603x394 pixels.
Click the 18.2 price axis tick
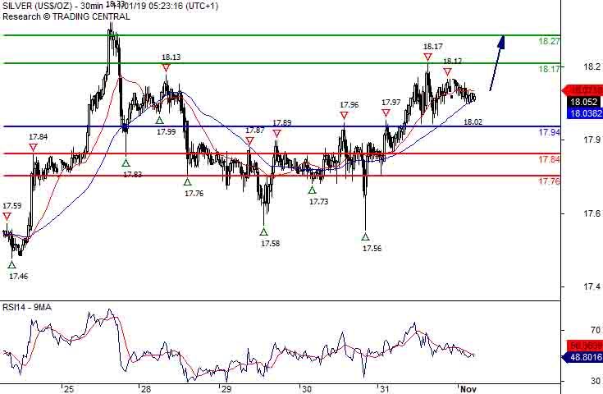[592, 67]
